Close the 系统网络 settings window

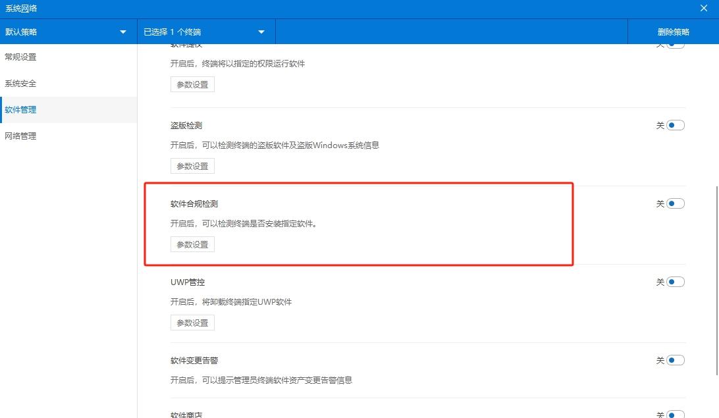(703, 8)
